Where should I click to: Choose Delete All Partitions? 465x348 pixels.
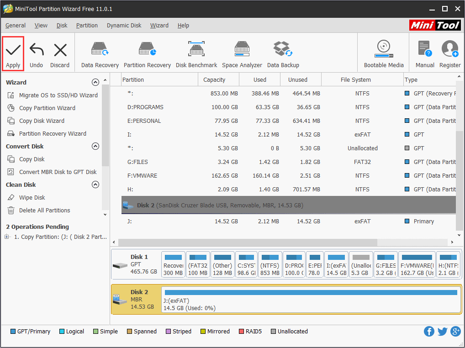(38, 210)
